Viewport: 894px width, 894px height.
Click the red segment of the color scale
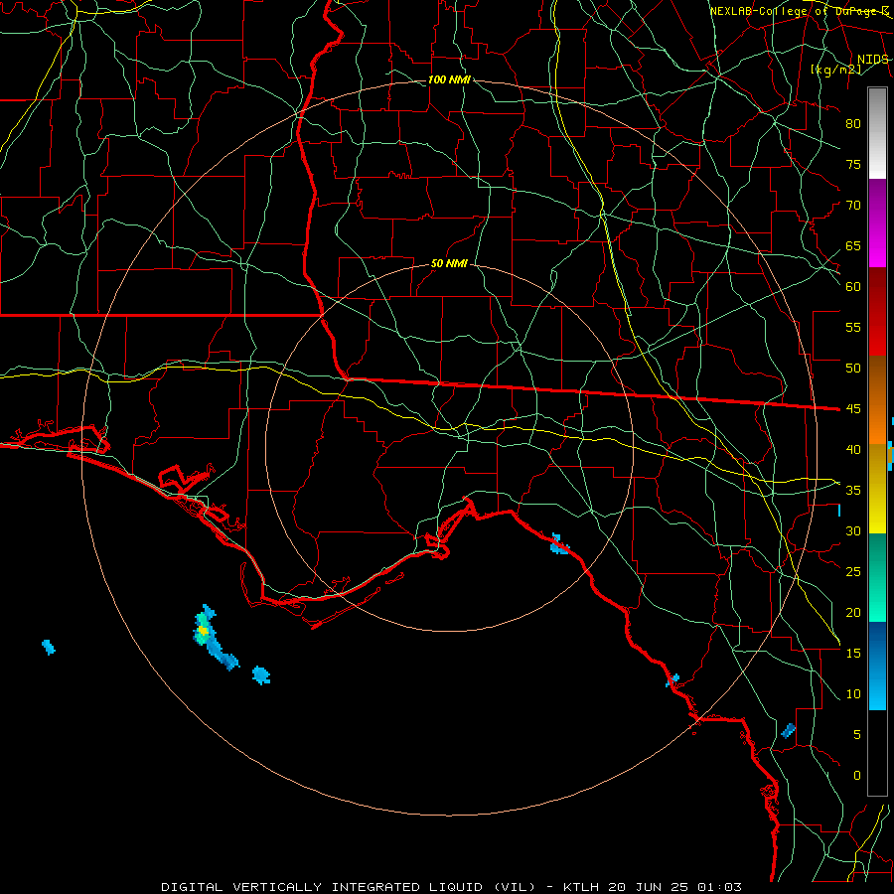coord(877,312)
